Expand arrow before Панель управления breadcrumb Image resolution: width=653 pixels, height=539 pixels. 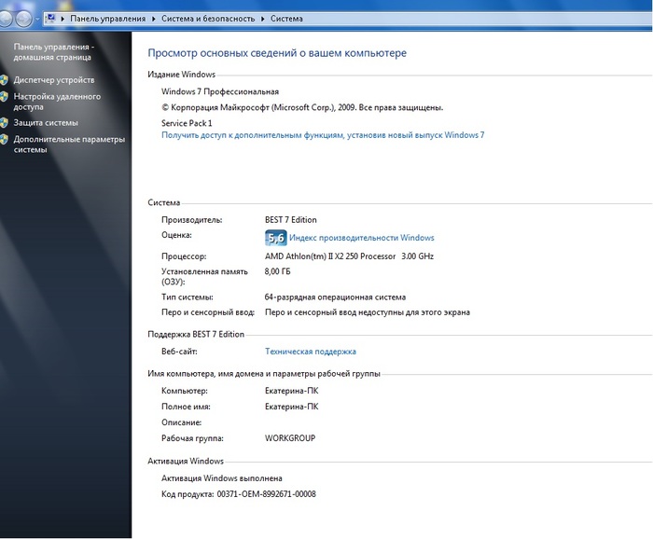coord(63,19)
